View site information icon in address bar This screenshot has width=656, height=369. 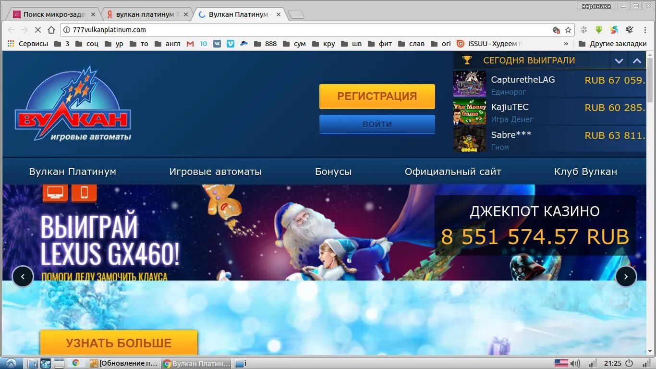point(67,30)
